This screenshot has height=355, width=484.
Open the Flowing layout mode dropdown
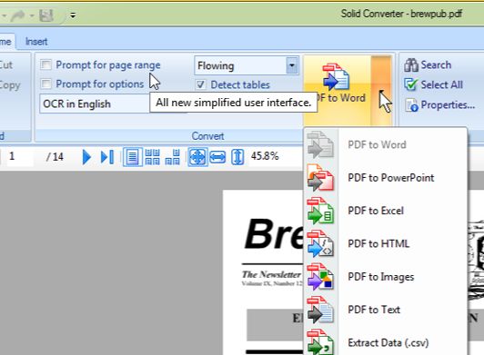tap(292, 65)
